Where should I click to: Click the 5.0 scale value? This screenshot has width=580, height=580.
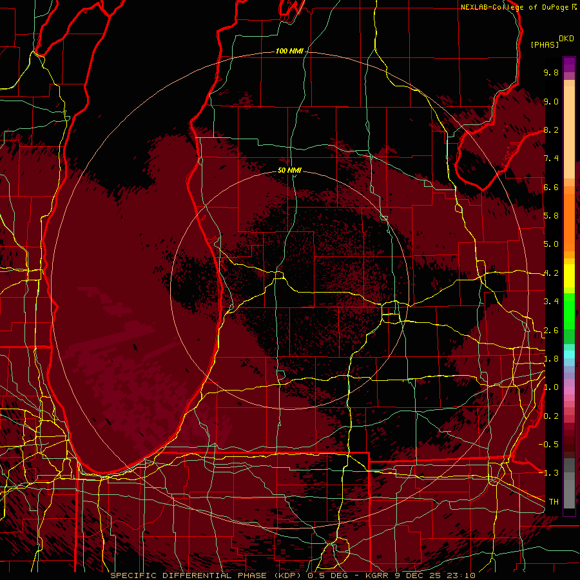tap(551, 244)
